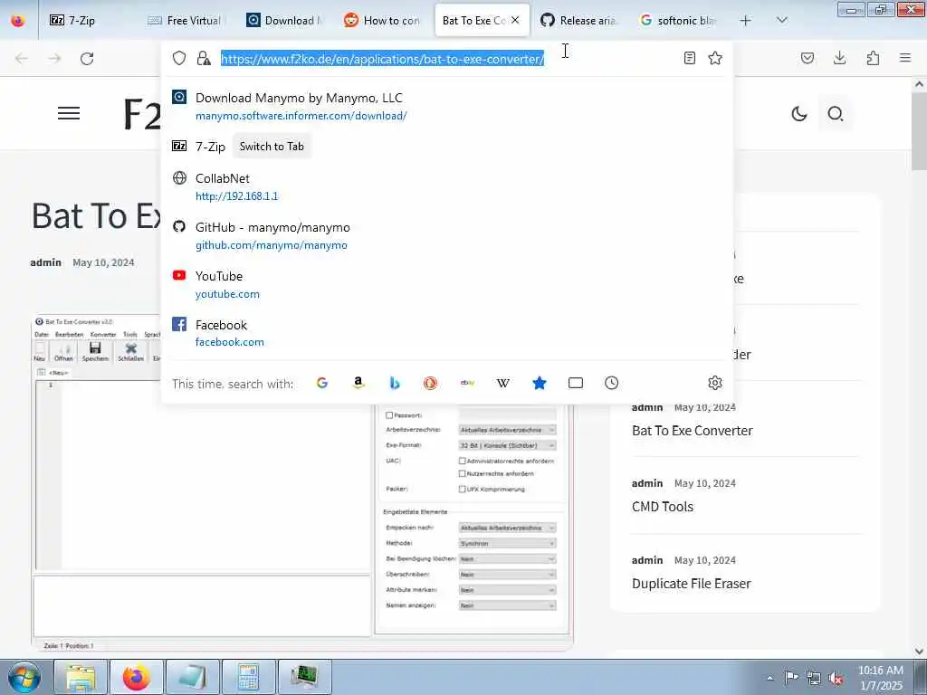Switch to the Release aria tab

(580, 21)
